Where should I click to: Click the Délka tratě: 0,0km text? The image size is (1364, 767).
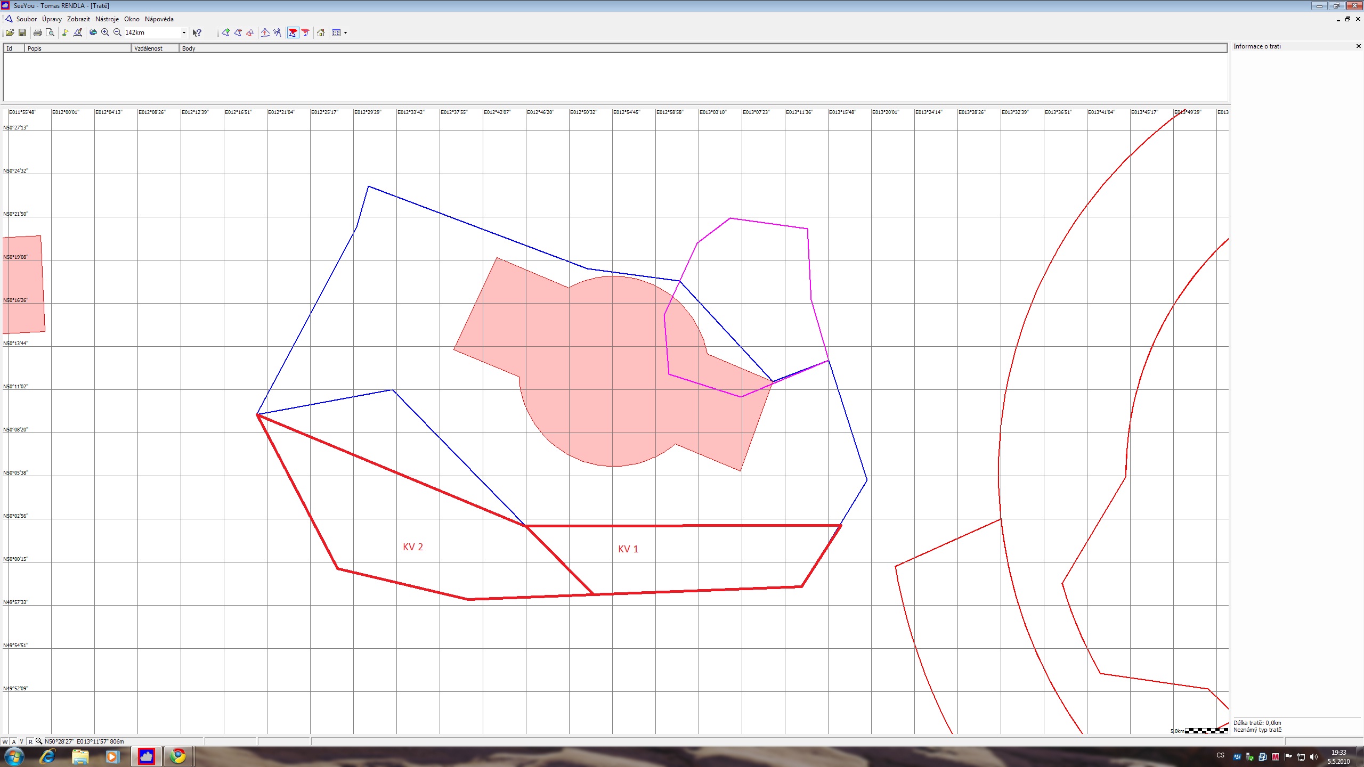pos(1257,723)
